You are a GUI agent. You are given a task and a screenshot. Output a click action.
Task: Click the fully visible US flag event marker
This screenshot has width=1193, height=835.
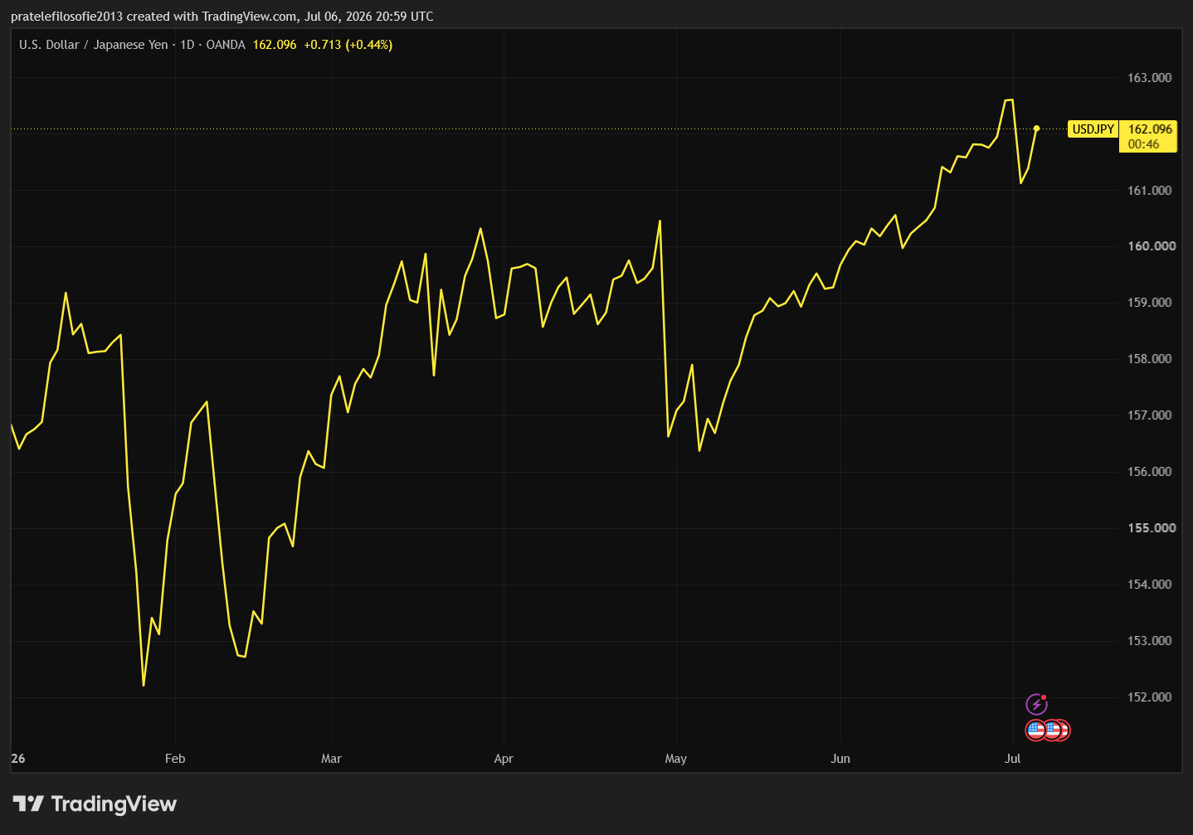(x=1036, y=731)
